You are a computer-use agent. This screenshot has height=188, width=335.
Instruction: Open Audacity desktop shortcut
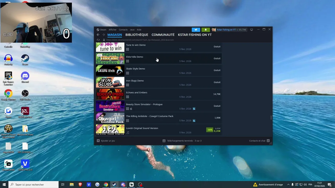coord(8,60)
